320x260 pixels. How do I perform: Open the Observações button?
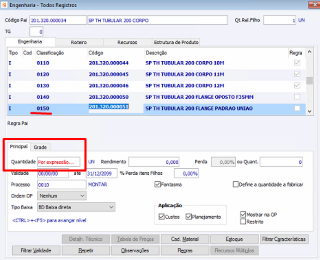pyautogui.click(x=135, y=250)
